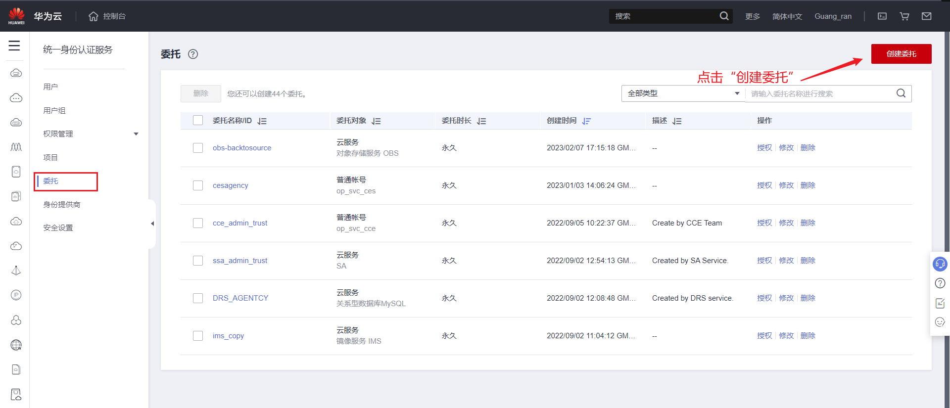Sort by 委托名称/ID column icon
The image size is (950, 408).
tap(262, 121)
